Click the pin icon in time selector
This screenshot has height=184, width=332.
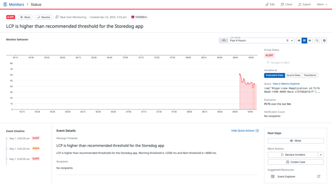coord(287,41)
